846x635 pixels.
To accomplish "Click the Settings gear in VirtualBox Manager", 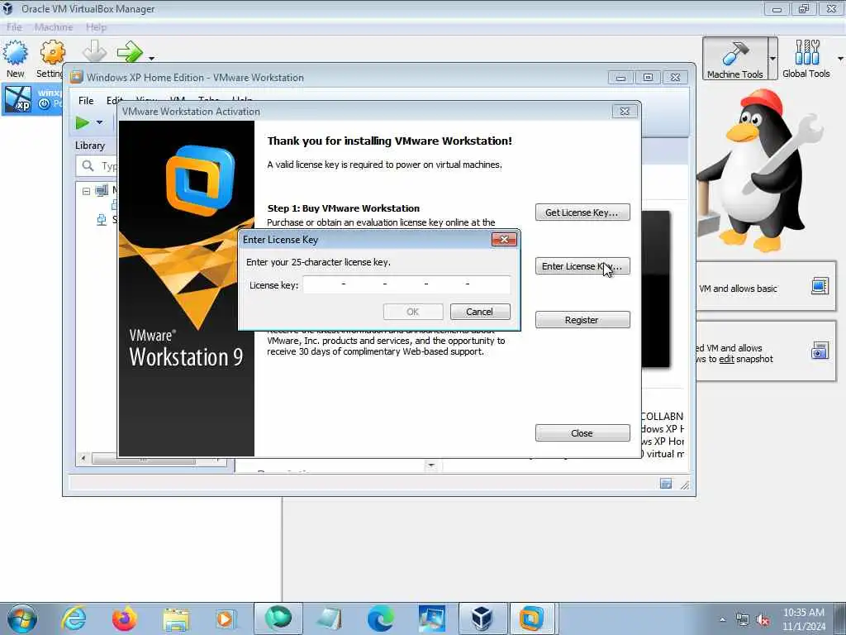I will (x=52, y=58).
